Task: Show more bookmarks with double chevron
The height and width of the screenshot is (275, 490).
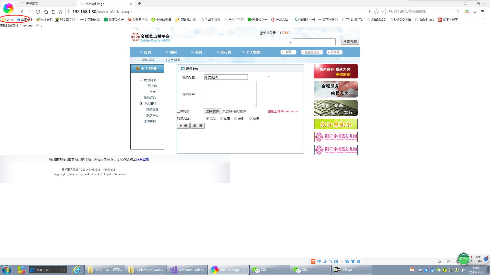Action: (484, 19)
